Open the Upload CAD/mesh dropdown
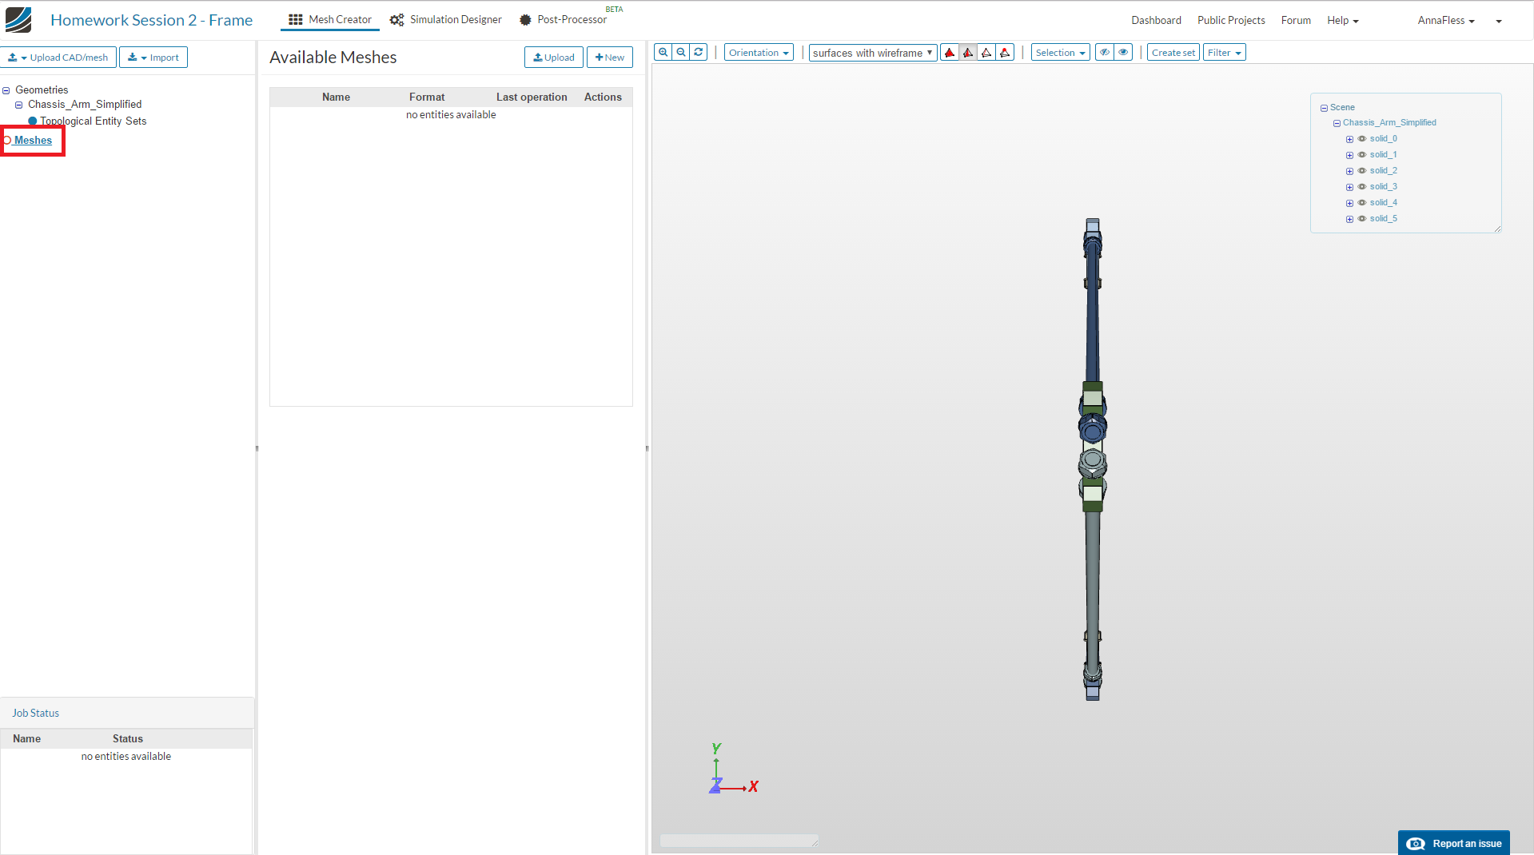 (x=58, y=58)
